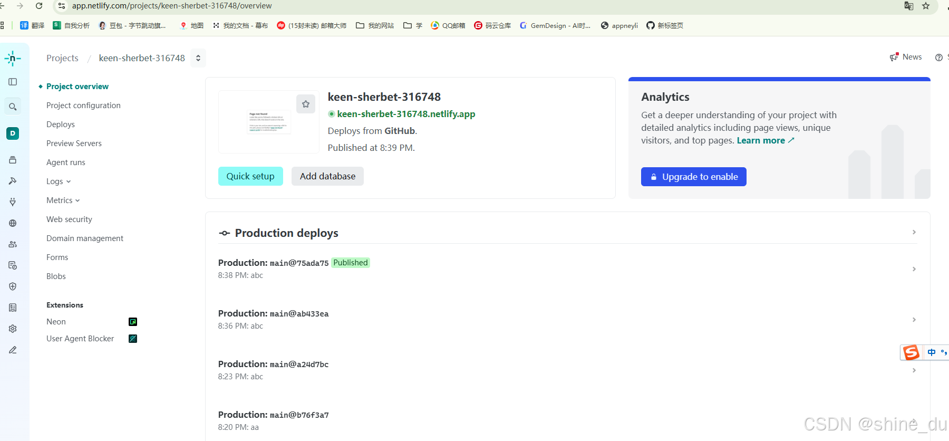Open Blobs in the sidebar
949x441 pixels.
point(56,276)
